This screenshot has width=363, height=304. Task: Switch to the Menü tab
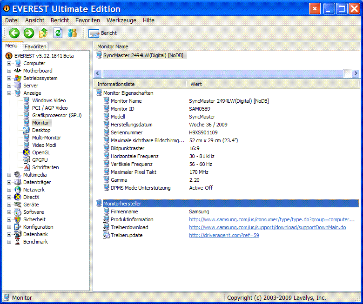(x=12, y=46)
